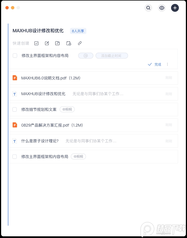The width and height of the screenshot is (187, 238).
Task: Open the search magnifier icon
Action: [x=148, y=8]
